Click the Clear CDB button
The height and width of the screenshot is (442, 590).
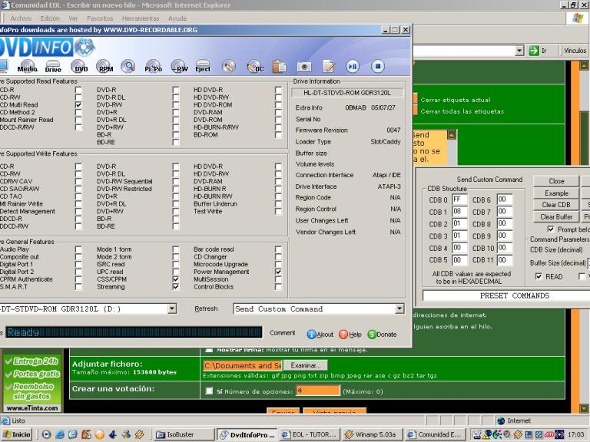[x=555, y=205]
